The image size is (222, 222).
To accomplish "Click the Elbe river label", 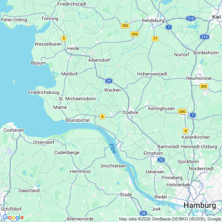I will click(x=113, y=149).
